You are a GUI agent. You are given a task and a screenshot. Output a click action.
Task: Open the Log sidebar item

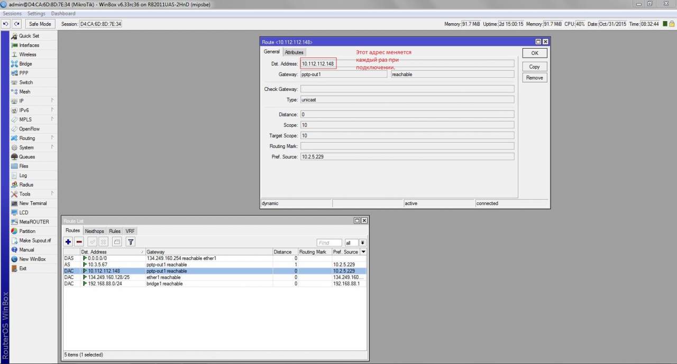23,175
